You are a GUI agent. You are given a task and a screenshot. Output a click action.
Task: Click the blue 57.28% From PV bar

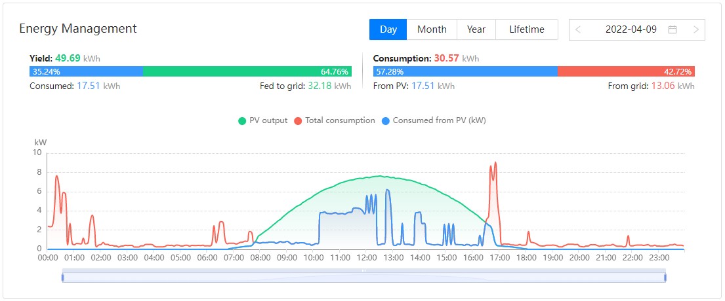coord(465,71)
